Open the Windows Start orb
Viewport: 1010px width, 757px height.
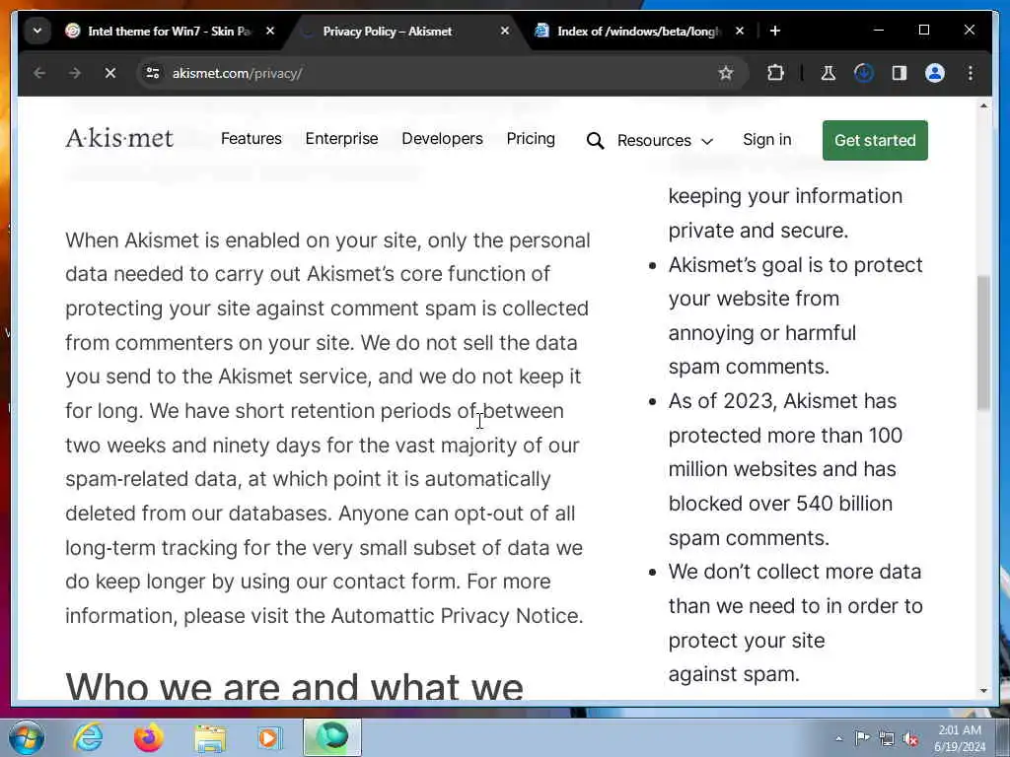pos(27,737)
